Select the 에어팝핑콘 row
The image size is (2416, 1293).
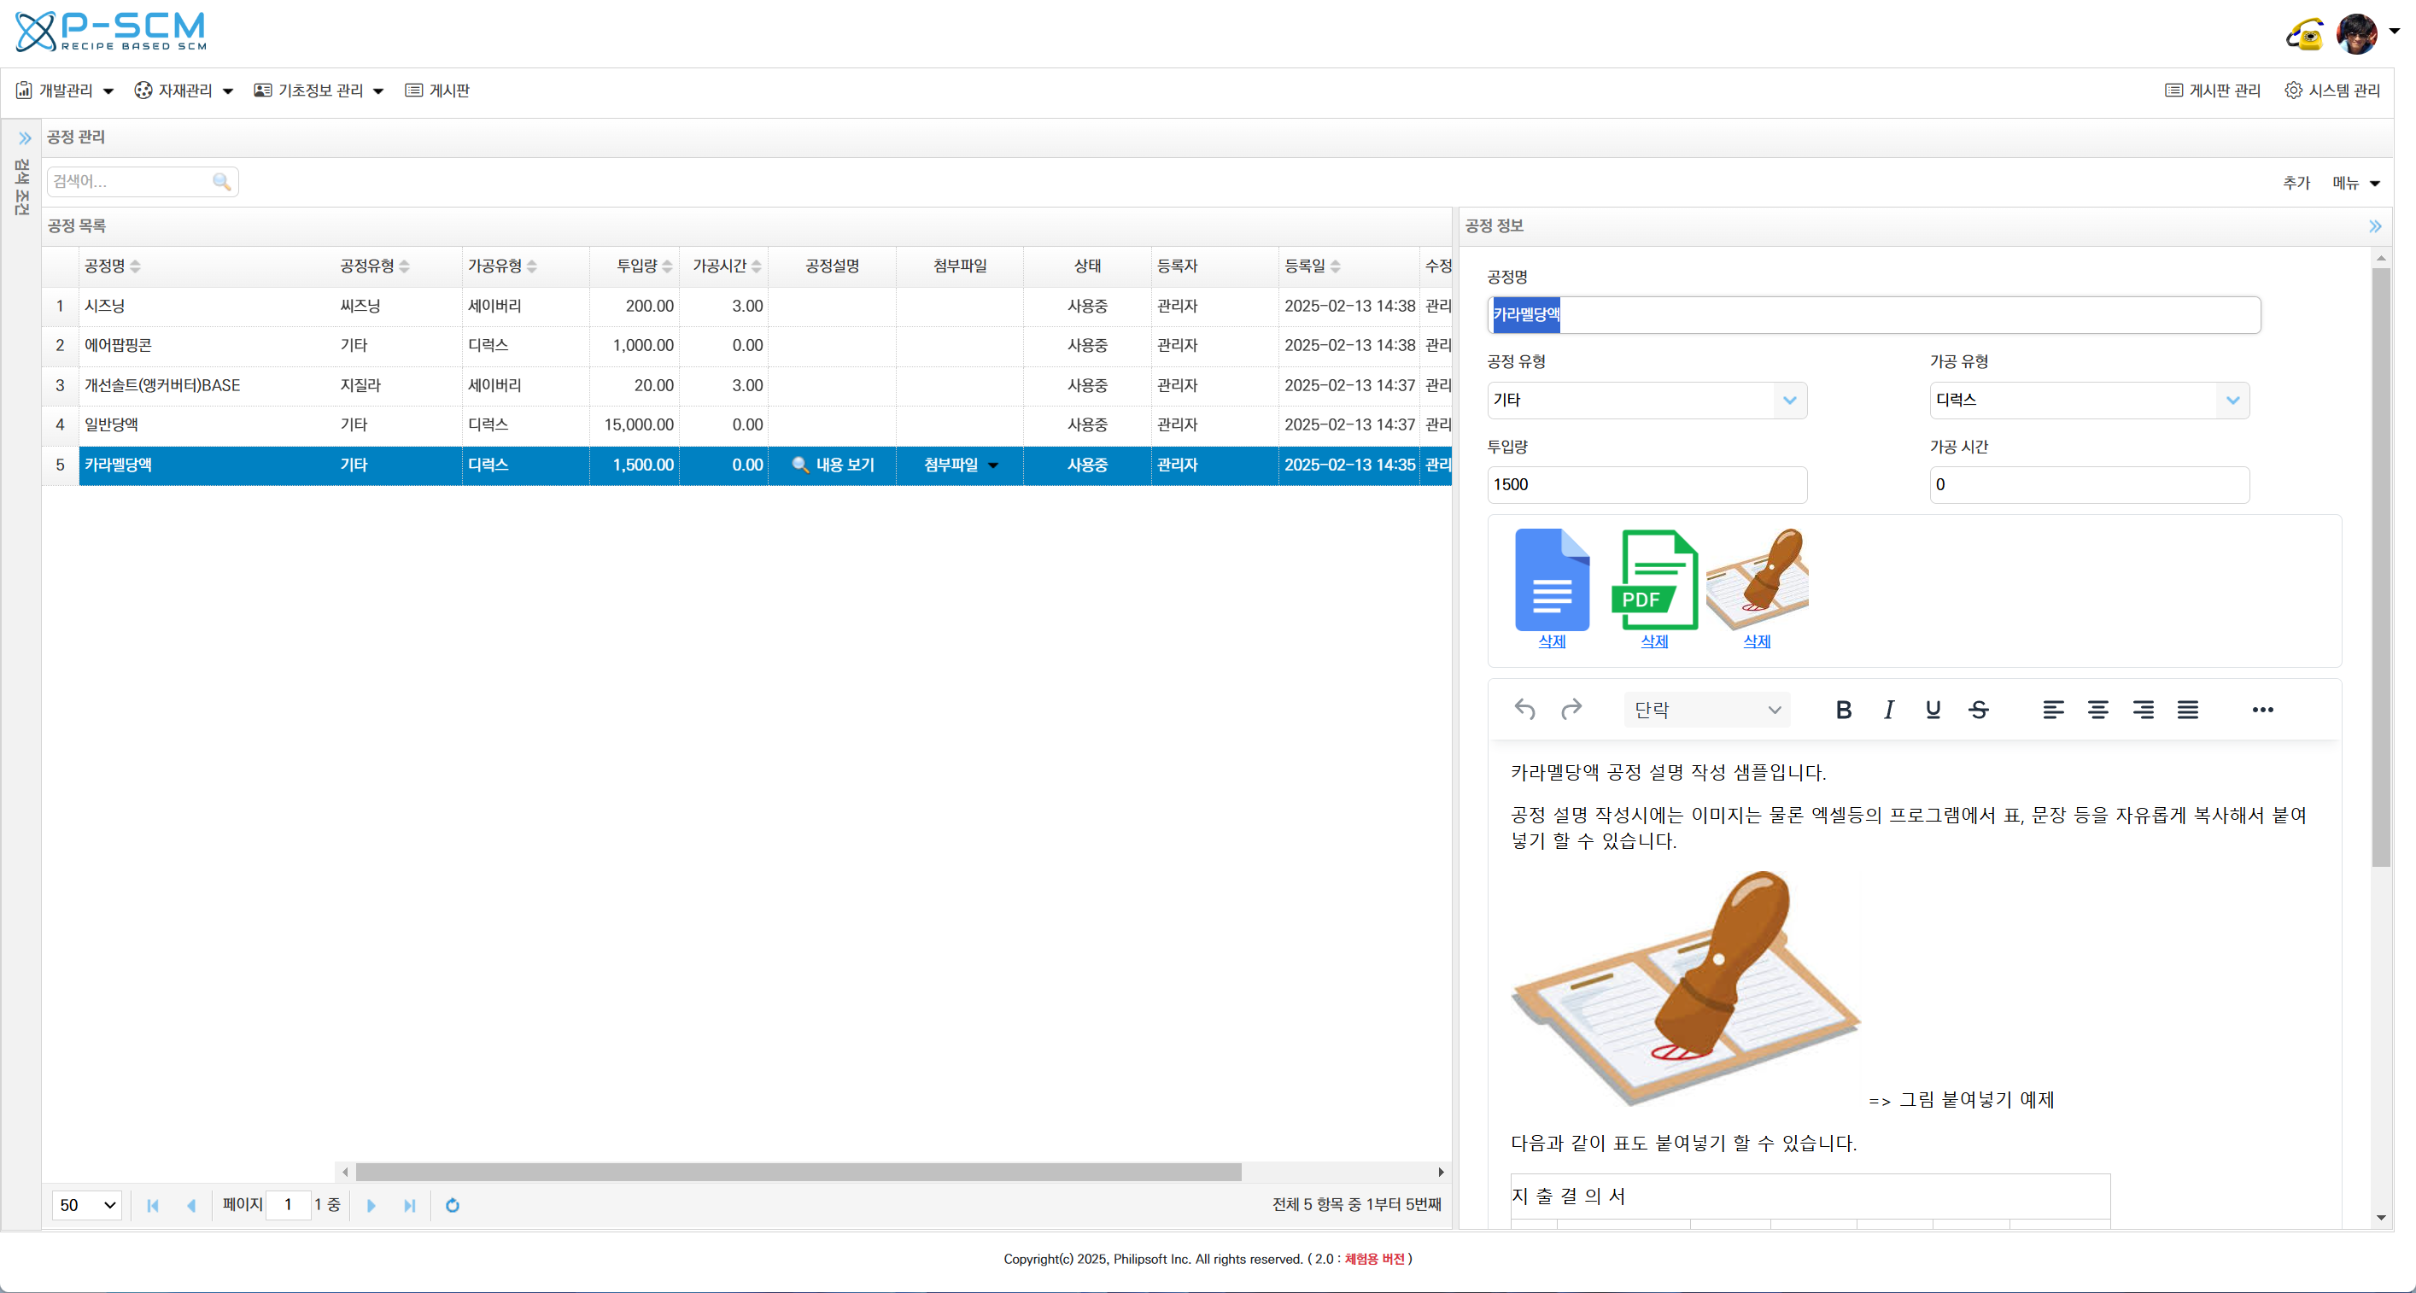[746, 345]
